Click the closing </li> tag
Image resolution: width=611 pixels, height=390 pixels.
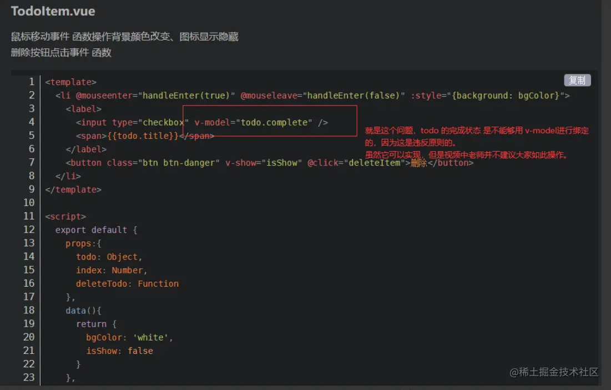pos(68,176)
